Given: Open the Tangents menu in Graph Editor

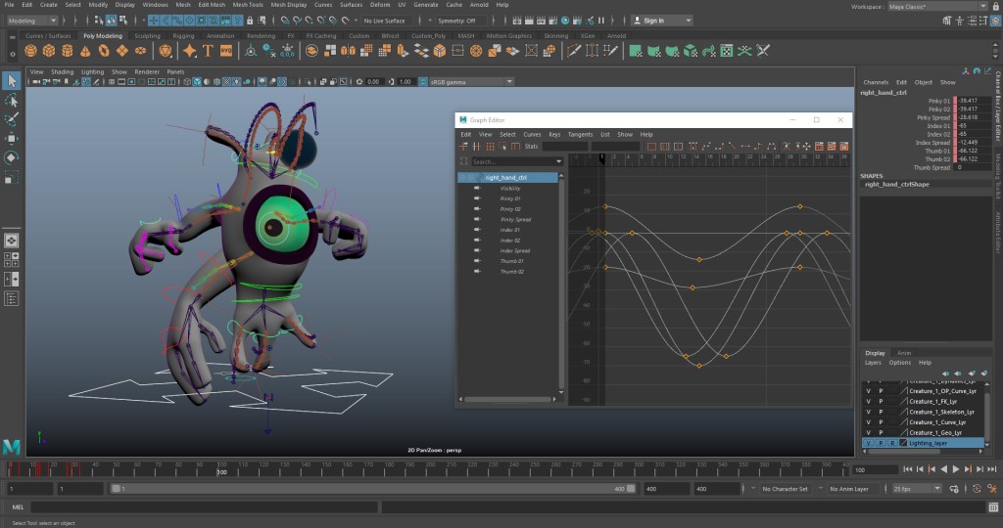Looking at the screenshot, I should (x=580, y=134).
